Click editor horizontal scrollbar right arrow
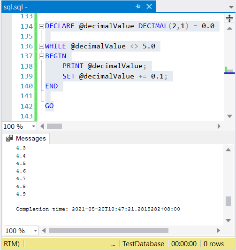The image size is (236, 250). coord(219,126)
